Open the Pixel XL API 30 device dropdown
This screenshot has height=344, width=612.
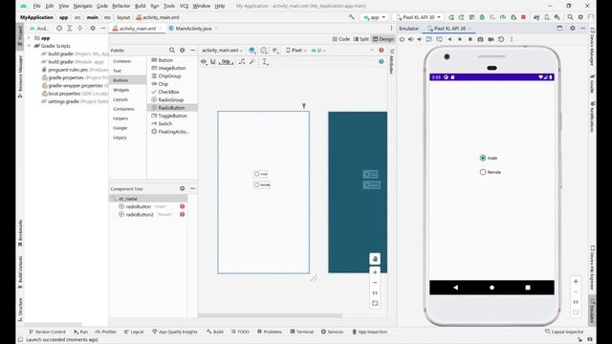click(x=419, y=17)
